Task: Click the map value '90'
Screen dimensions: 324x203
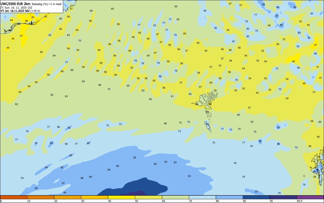Action: tap(295, 7)
